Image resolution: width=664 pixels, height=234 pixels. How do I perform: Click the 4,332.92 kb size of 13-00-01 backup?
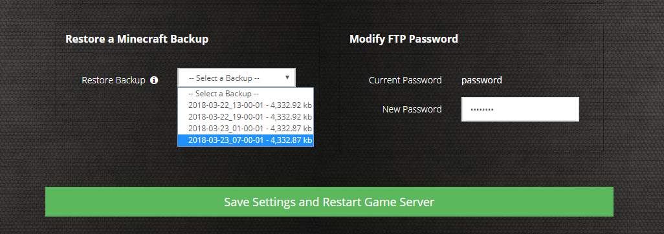[291, 105]
